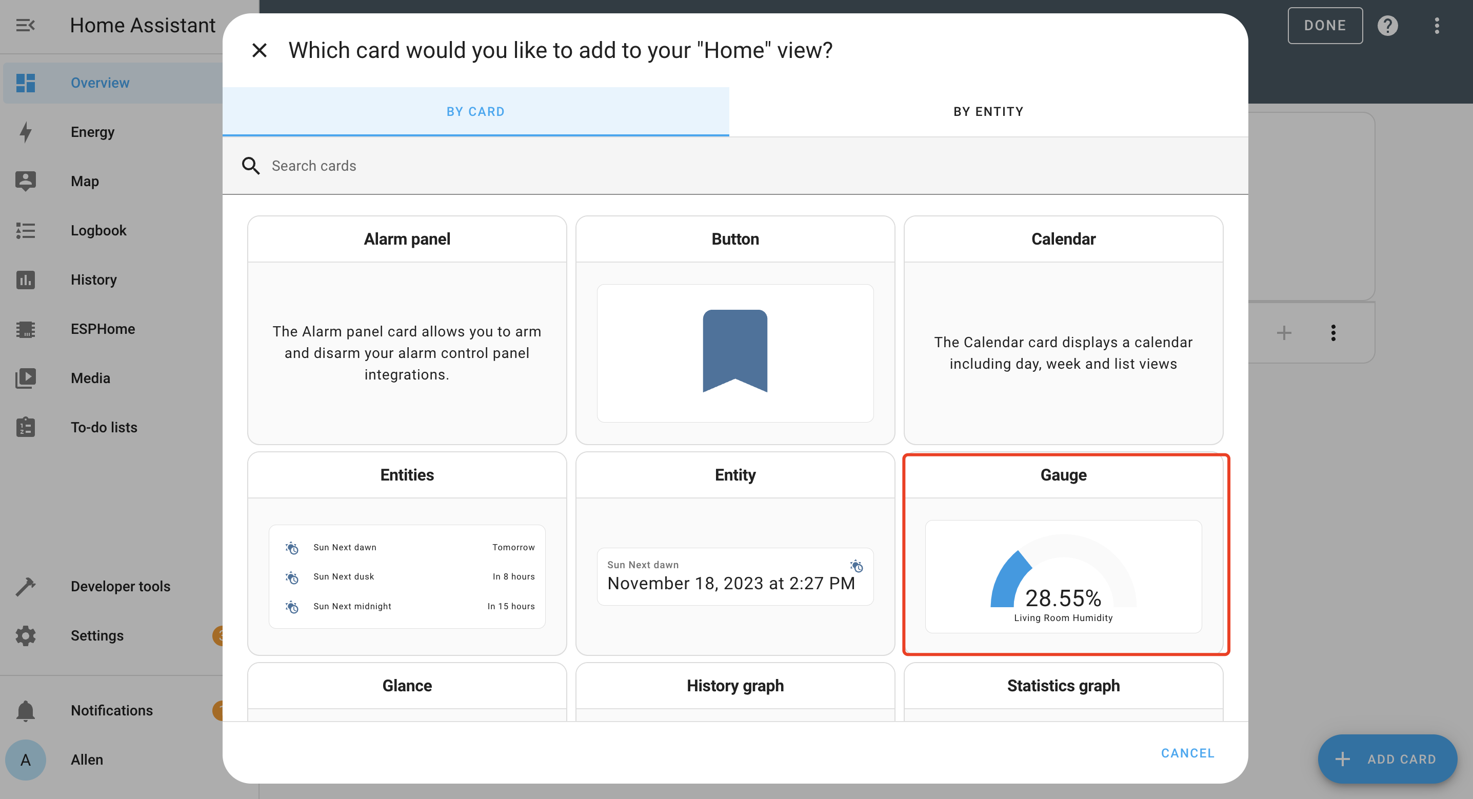Click the Home Assistant title

click(x=143, y=25)
